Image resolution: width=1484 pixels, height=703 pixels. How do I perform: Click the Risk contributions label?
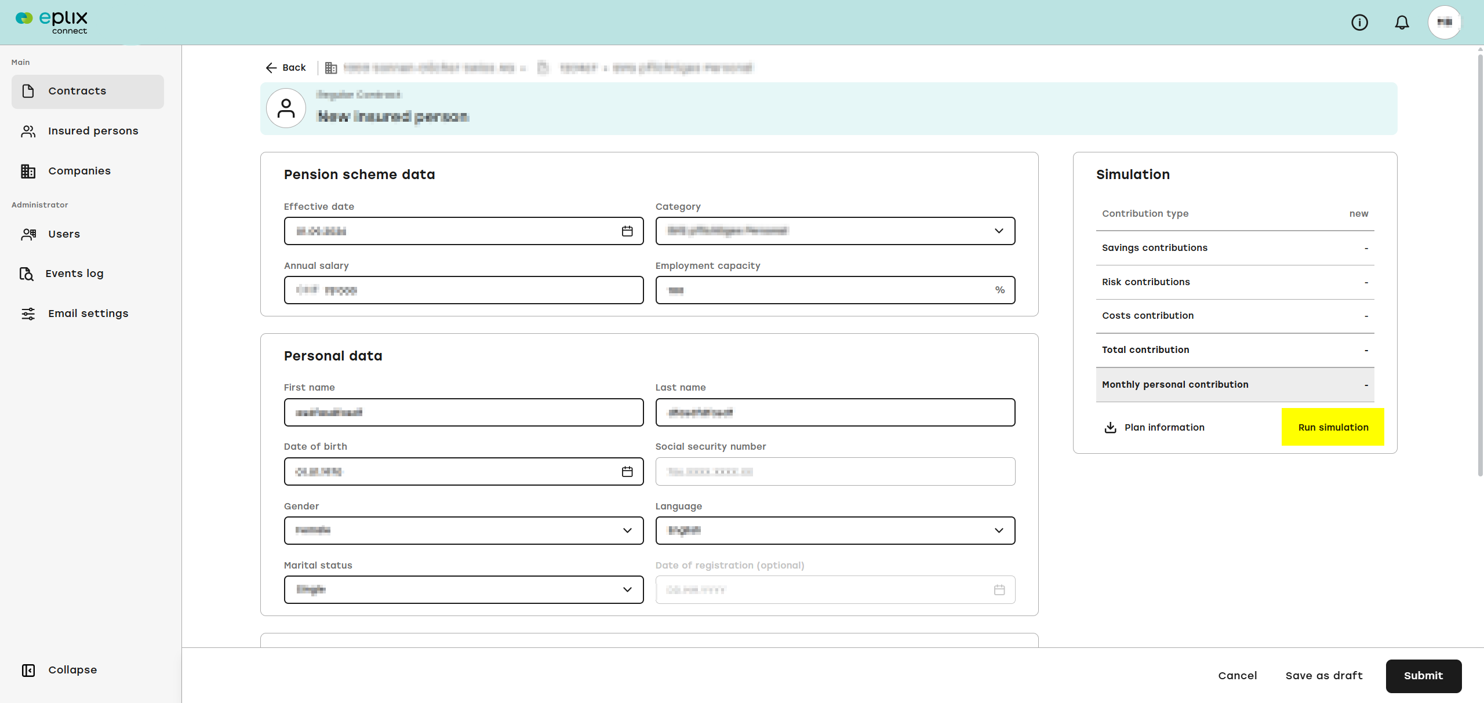tap(1146, 282)
